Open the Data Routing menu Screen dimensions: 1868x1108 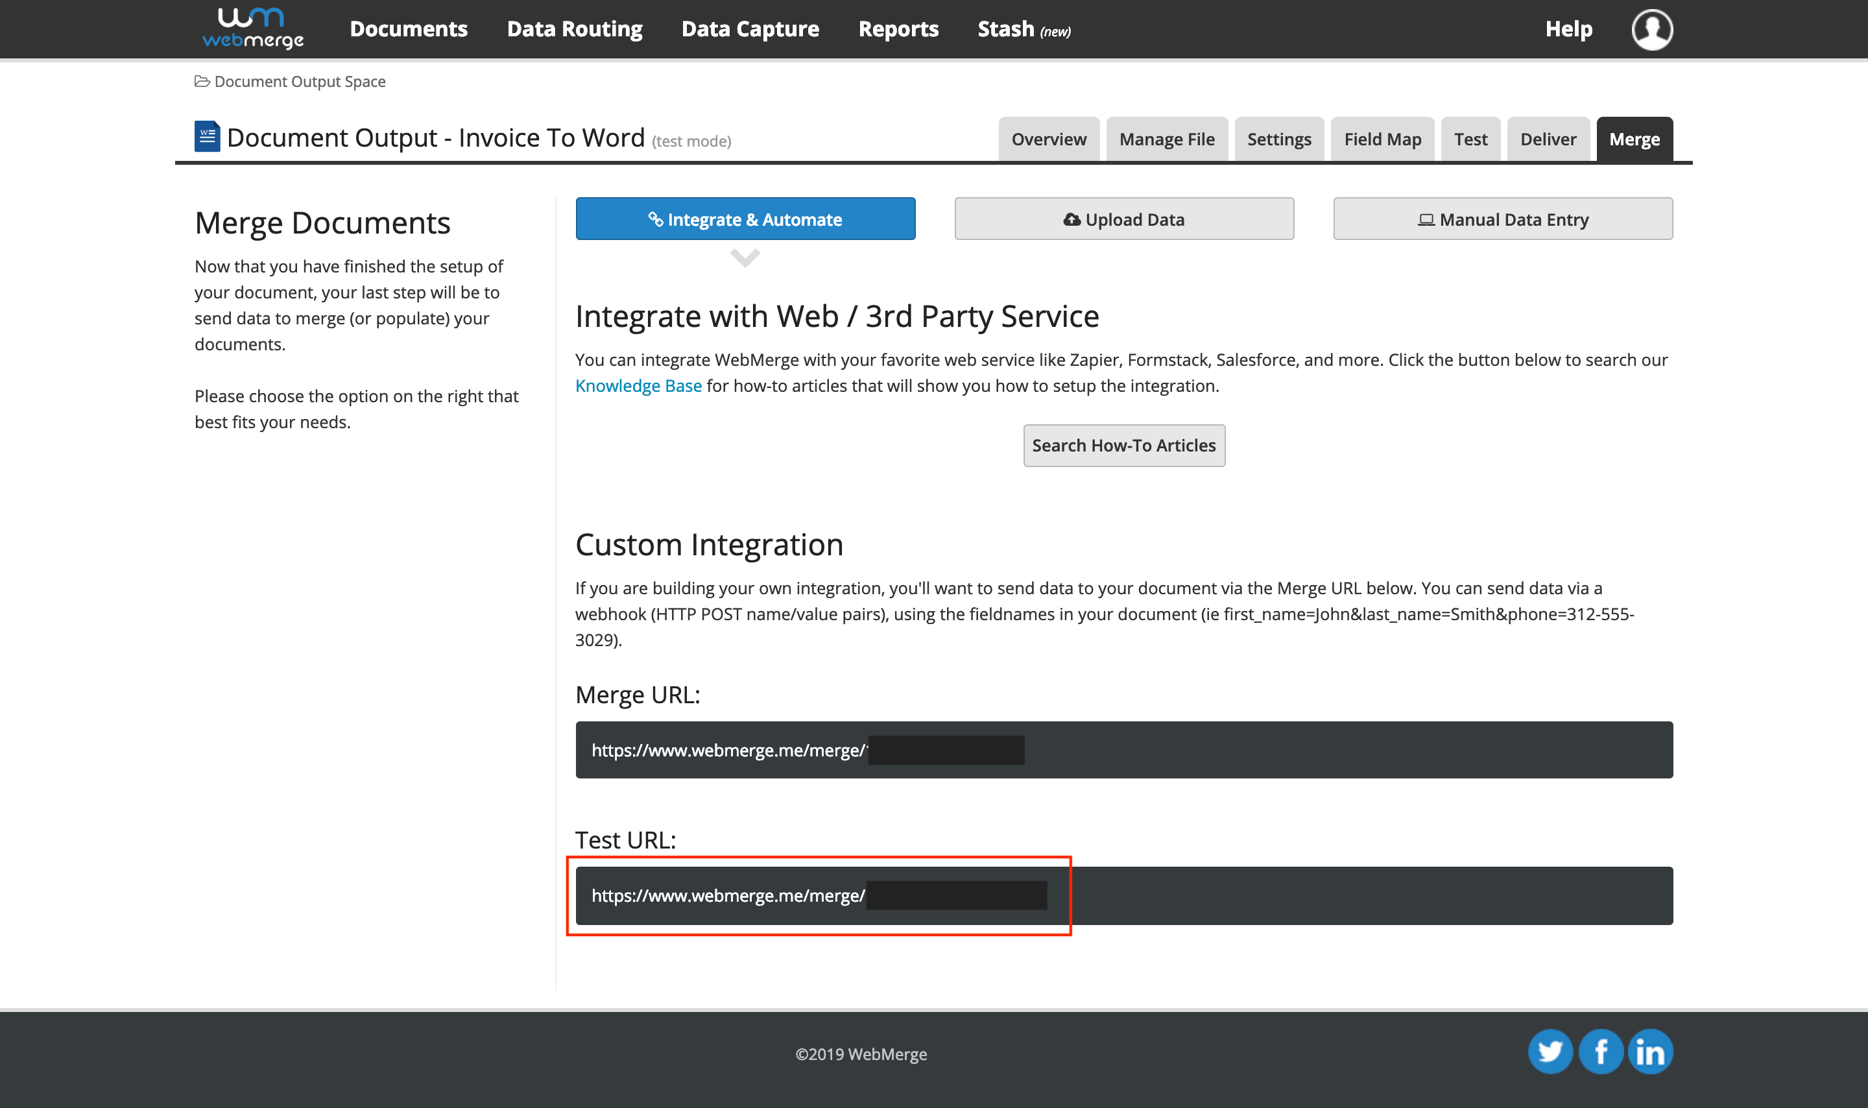point(575,29)
